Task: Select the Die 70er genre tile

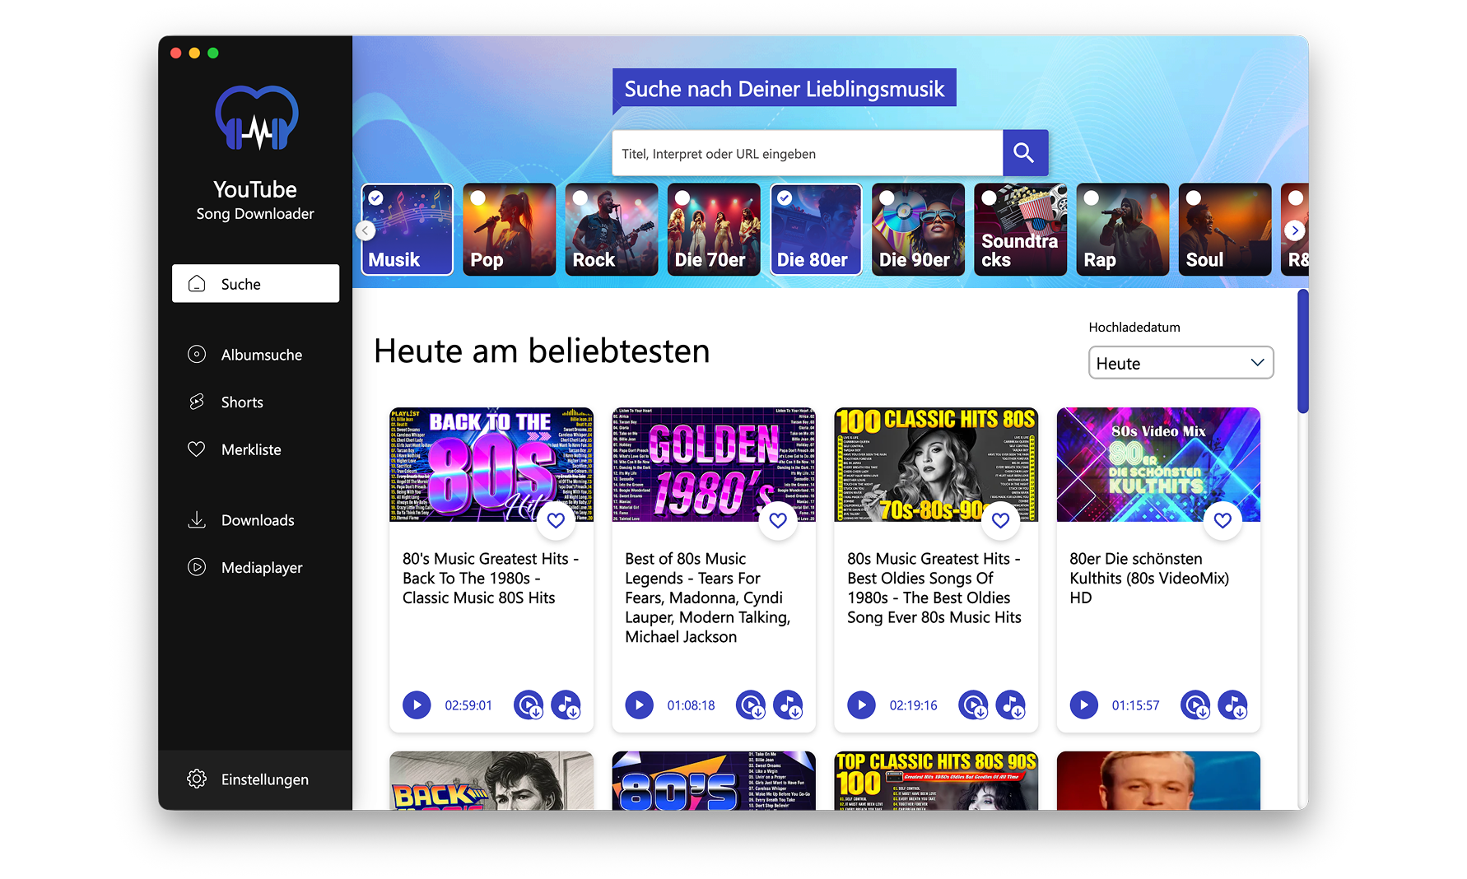Action: coord(713,230)
